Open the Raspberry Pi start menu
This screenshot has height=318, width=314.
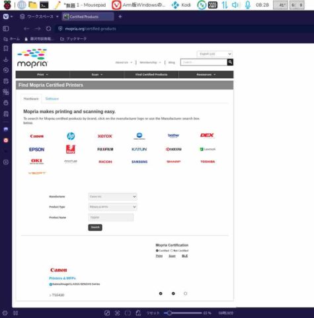(x=7, y=5)
